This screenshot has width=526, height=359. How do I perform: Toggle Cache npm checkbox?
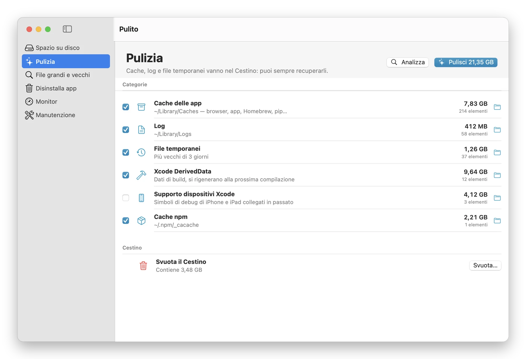[x=126, y=220]
